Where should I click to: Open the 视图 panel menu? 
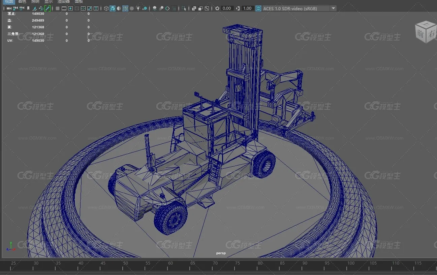8,2
